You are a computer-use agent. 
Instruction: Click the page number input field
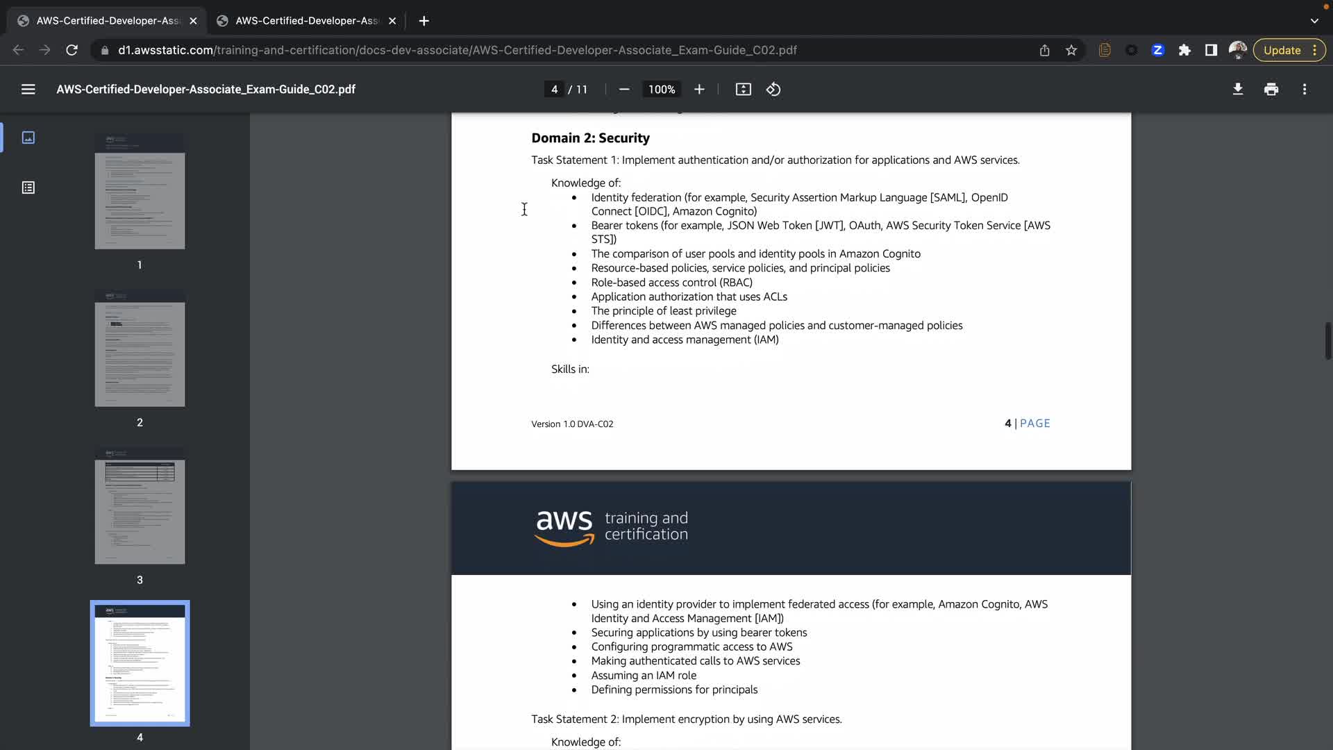click(x=554, y=90)
